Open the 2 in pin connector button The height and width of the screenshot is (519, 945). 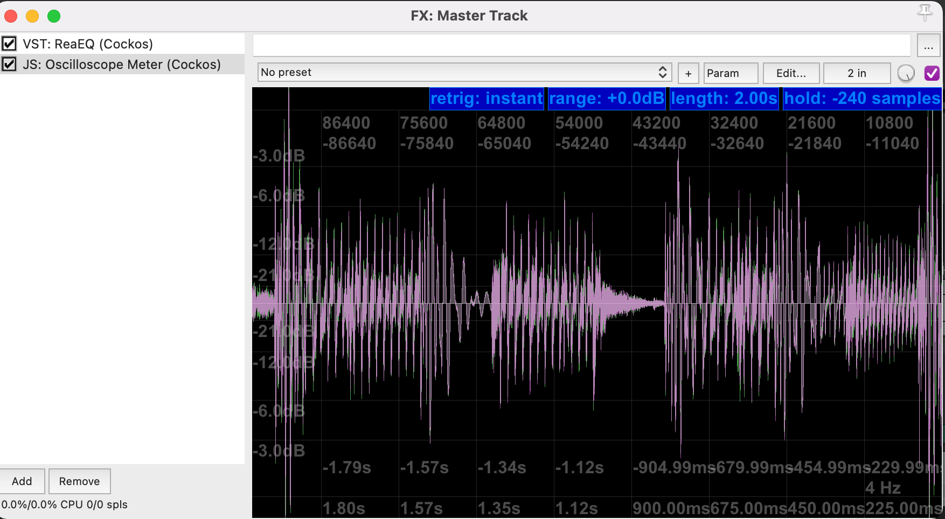(x=857, y=73)
